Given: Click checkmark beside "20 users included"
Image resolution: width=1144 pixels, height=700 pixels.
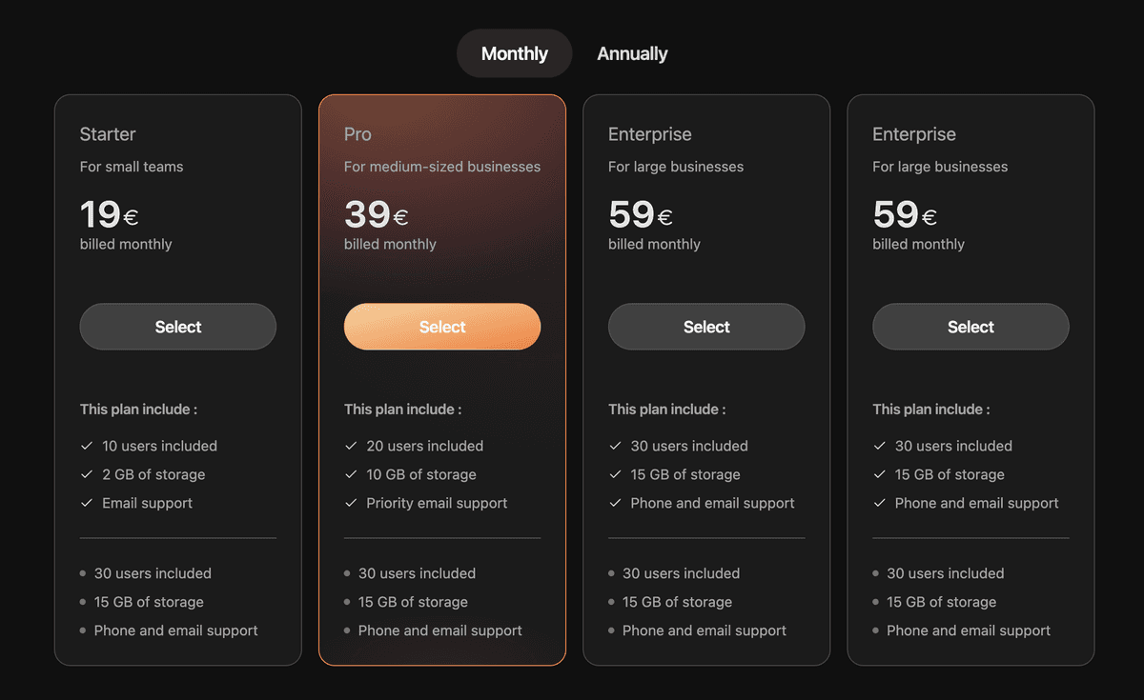Looking at the screenshot, I should click(351, 446).
